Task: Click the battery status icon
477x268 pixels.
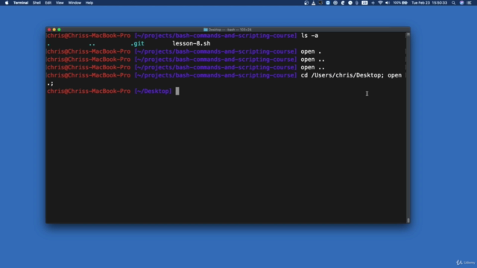Action: coord(405,3)
